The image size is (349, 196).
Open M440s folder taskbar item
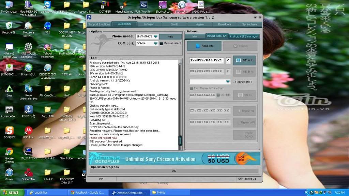click(x=170, y=193)
